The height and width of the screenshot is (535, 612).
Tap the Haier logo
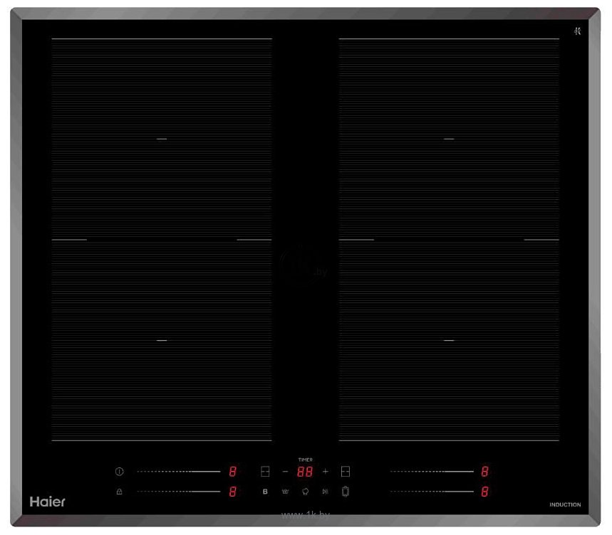click(x=48, y=502)
